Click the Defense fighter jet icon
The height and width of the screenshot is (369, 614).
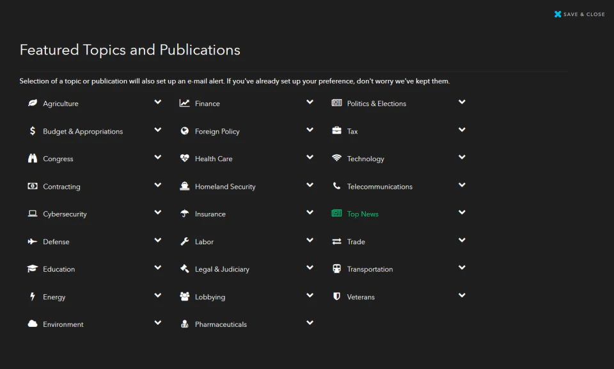tap(33, 241)
